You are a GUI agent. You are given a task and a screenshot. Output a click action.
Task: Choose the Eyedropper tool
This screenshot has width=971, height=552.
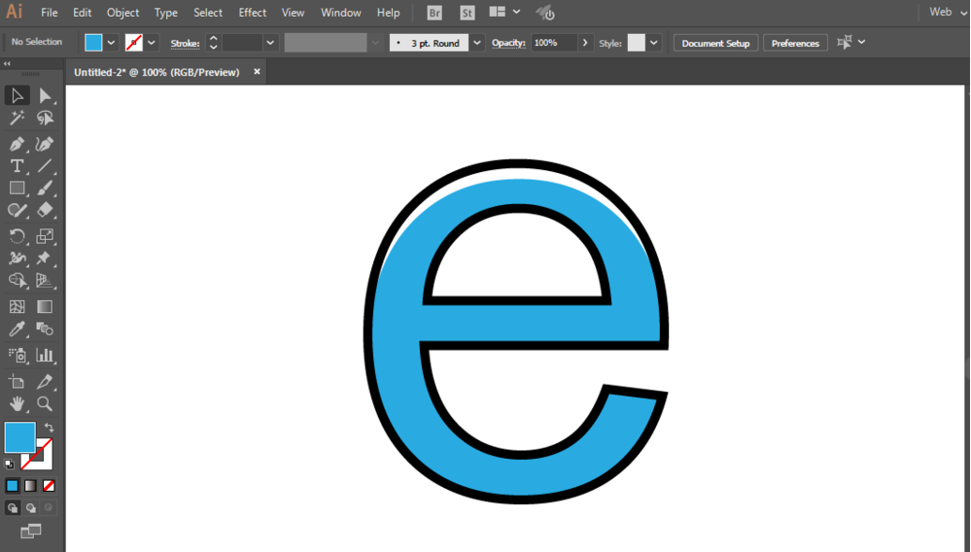coord(17,328)
